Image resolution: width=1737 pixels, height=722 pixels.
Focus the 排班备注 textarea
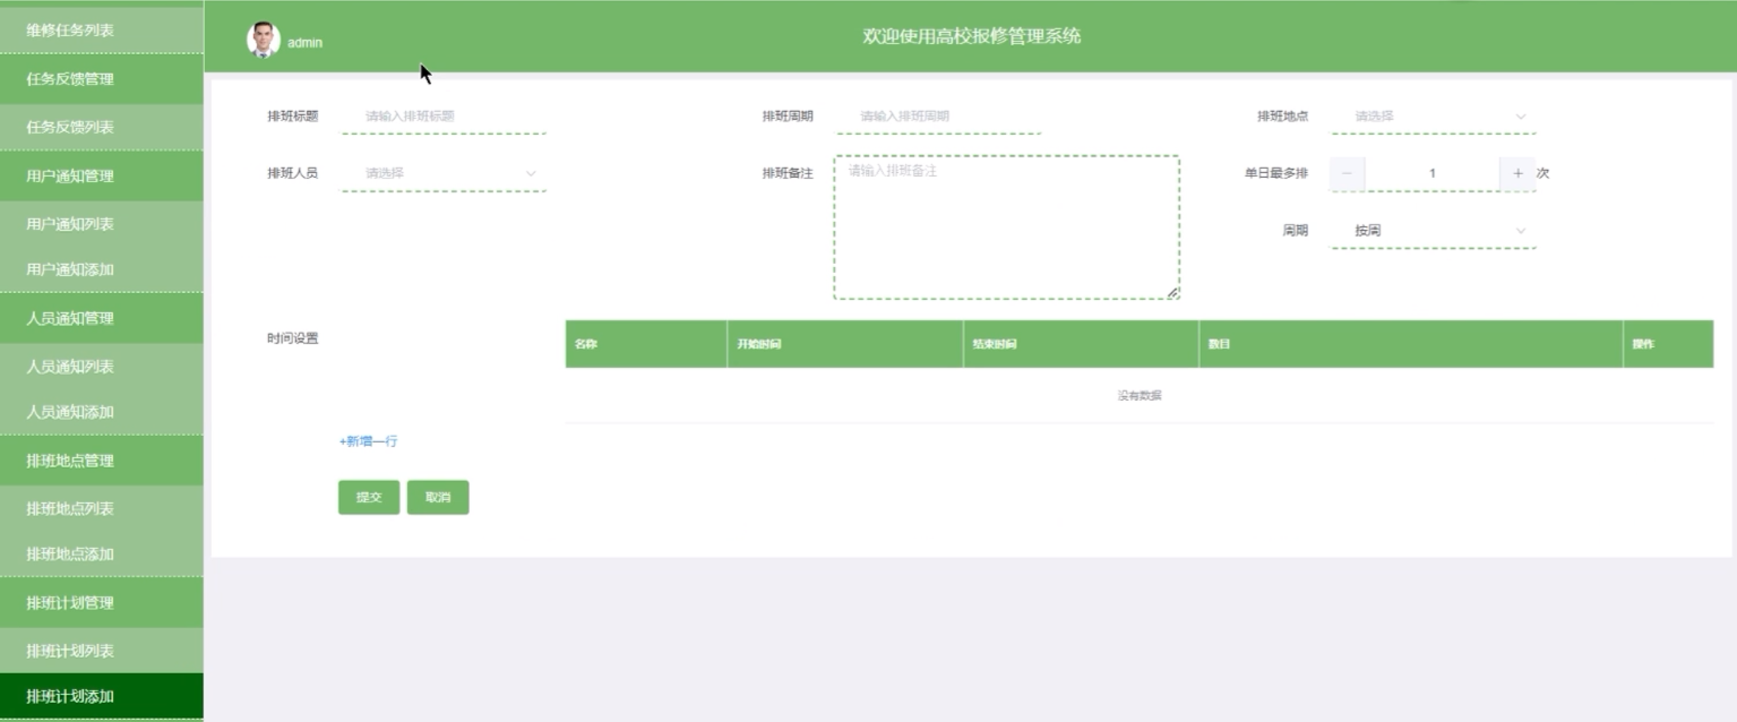[1006, 226]
